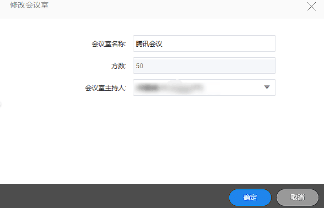Image resolution: width=324 pixels, height=208 pixels.
Task: Close the 修改会议室 dialog with X
Action: (x=311, y=6)
